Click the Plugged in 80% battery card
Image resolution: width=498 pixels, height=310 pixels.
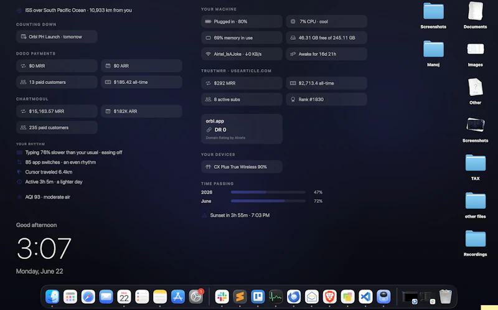[x=242, y=21]
